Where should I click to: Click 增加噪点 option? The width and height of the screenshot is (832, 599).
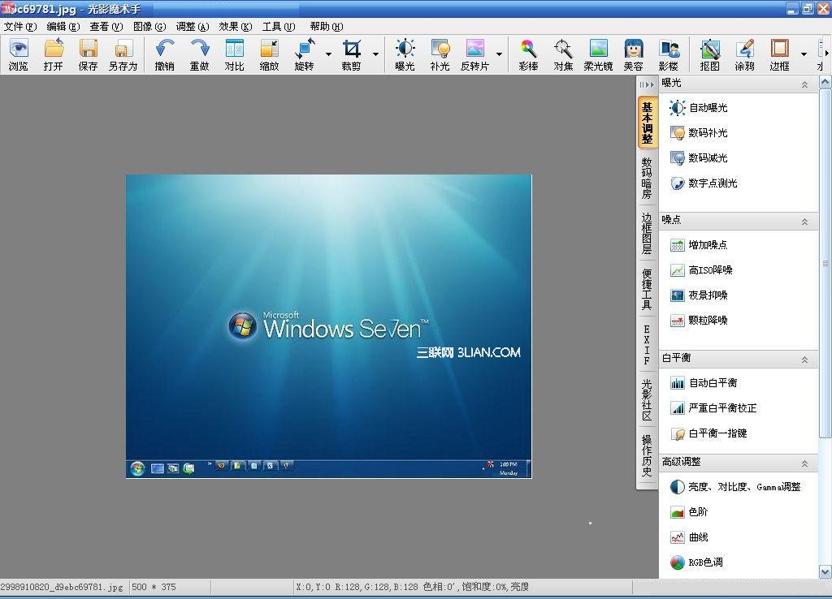pos(698,245)
